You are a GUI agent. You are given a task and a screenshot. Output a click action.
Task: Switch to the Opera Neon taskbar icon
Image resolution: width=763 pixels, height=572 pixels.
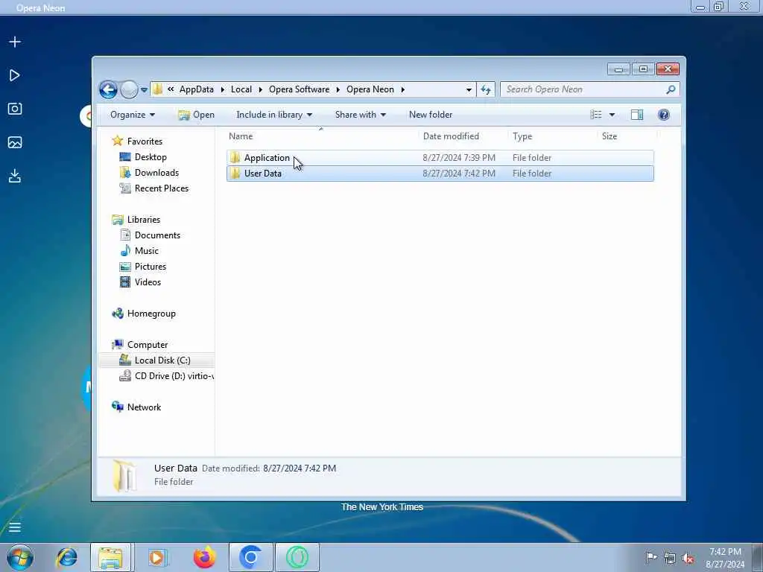pos(297,557)
